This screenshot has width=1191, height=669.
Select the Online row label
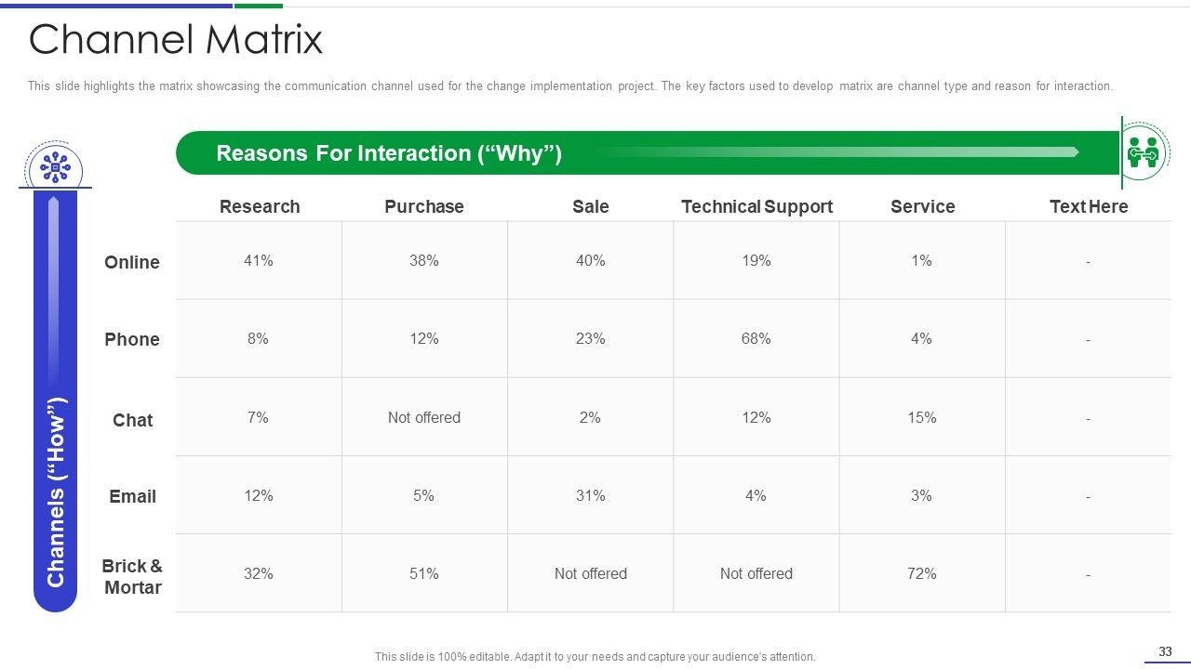point(132,262)
